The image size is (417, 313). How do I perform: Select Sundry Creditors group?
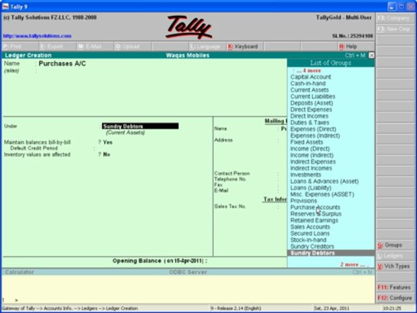(x=312, y=246)
